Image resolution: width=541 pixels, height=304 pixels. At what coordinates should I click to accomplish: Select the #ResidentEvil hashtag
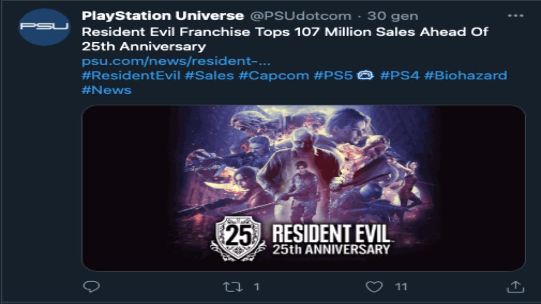[131, 76]
